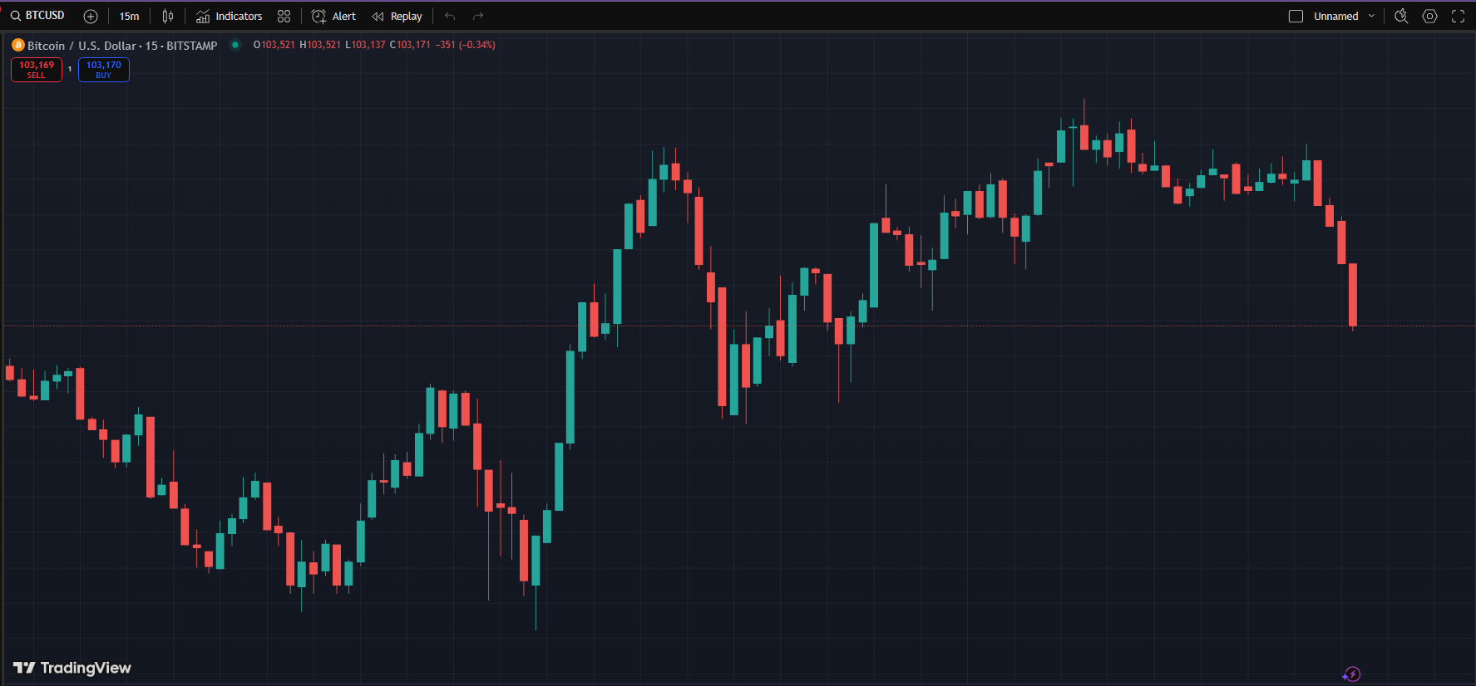1476x686 pixels.
Task: Click the undo arrow
Action: point(450,17)
